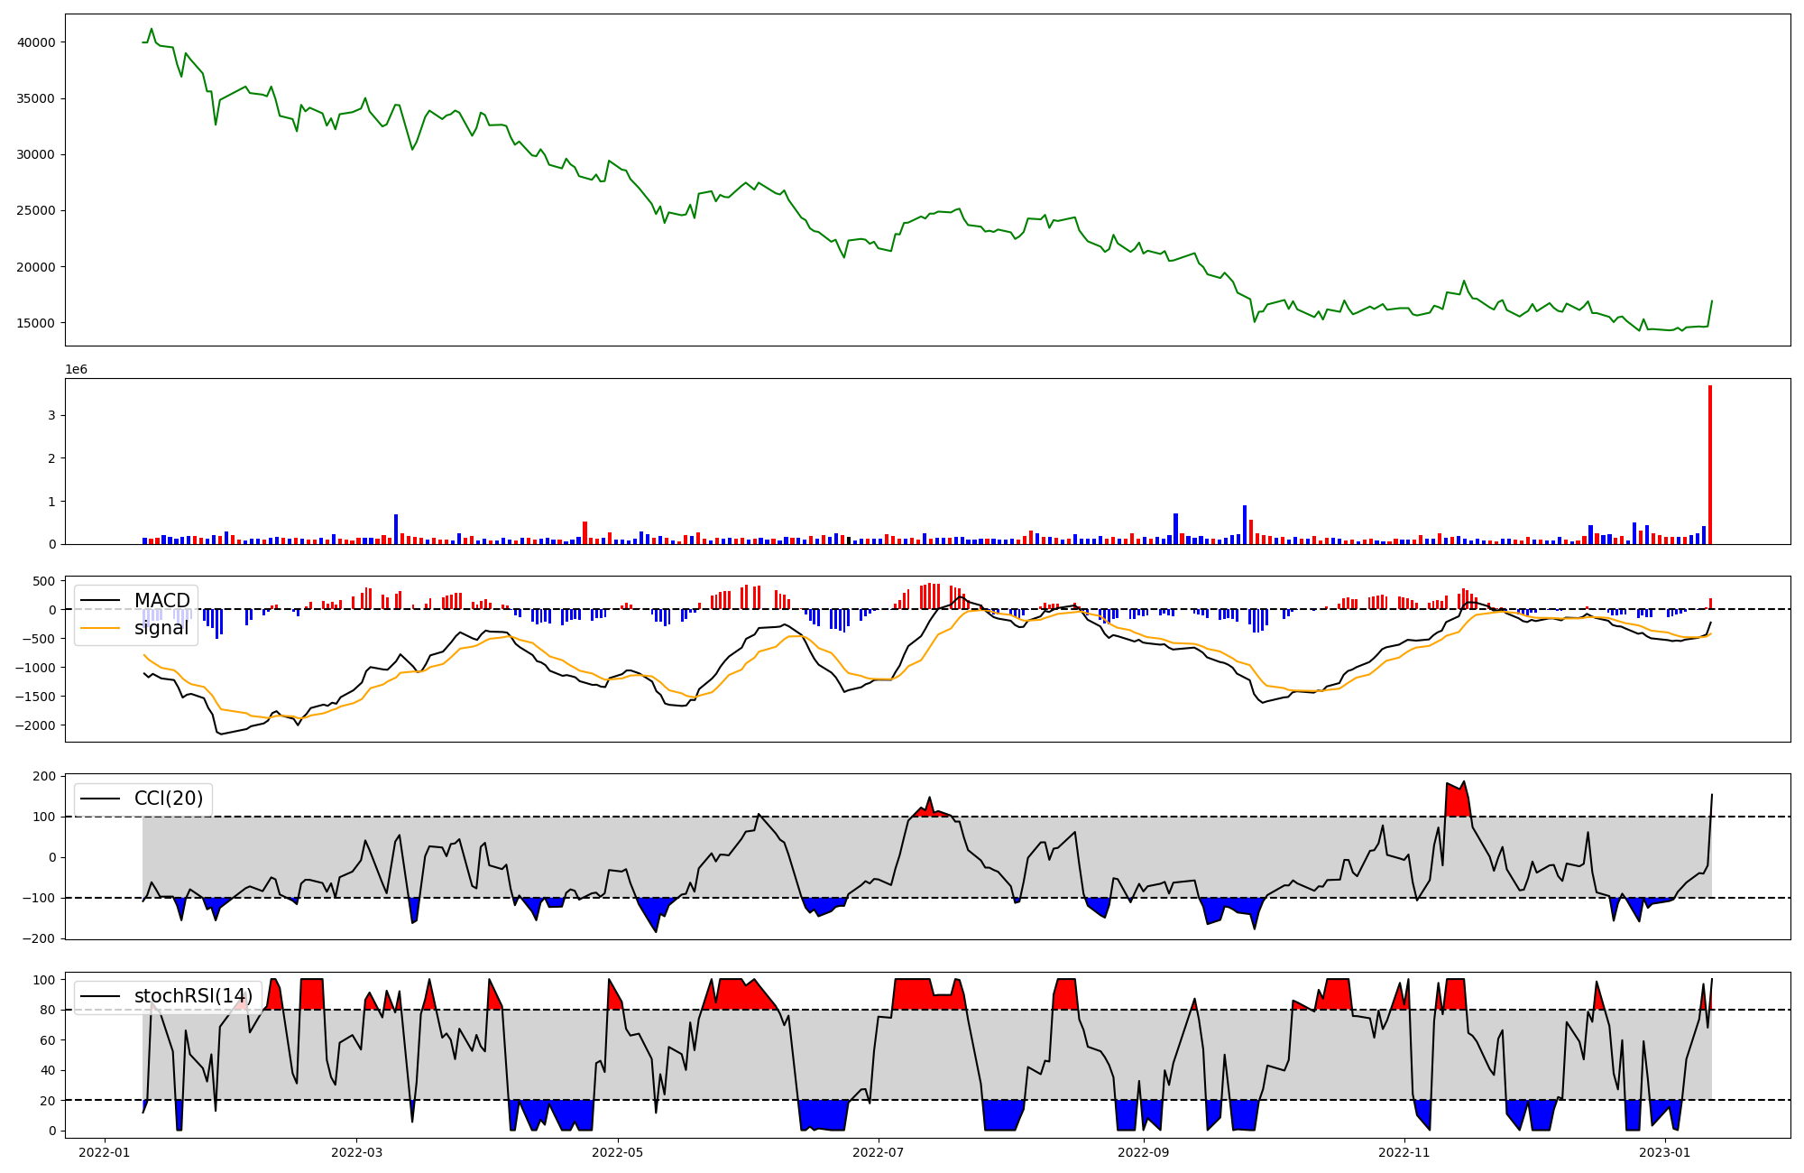
Task: Click the 2022-11 date tick label
Action: [x=1404, y=1152]
